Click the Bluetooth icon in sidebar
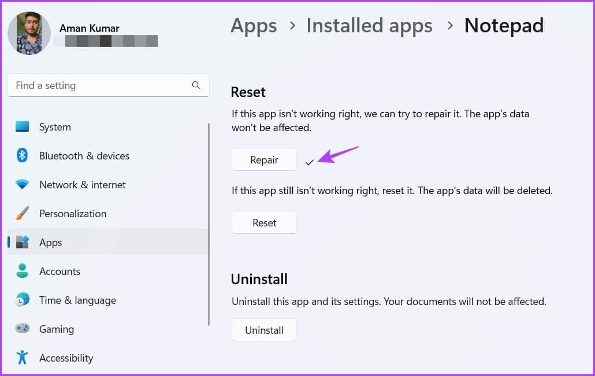Viewport: 595px width, 376px height. pyautogui.click(x=22, y=155)
